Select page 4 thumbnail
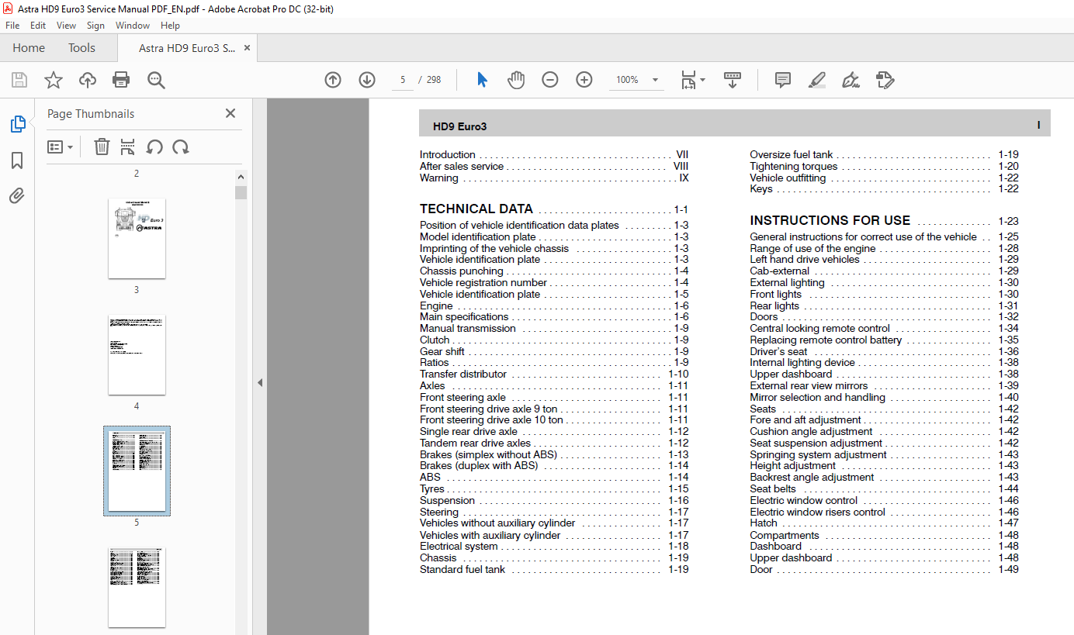 137,354
